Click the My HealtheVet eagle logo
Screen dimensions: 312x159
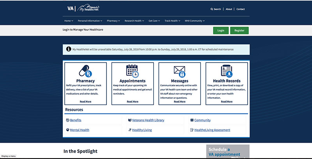click(x=89, y=8)
